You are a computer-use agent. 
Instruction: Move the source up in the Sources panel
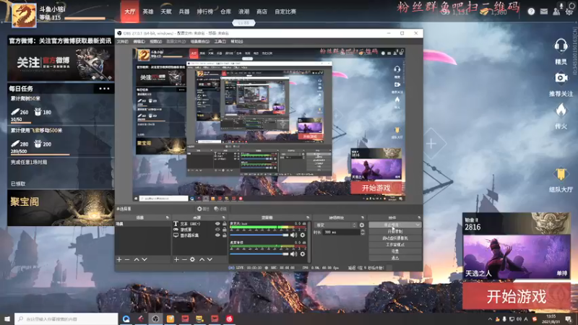coord(202,259)
